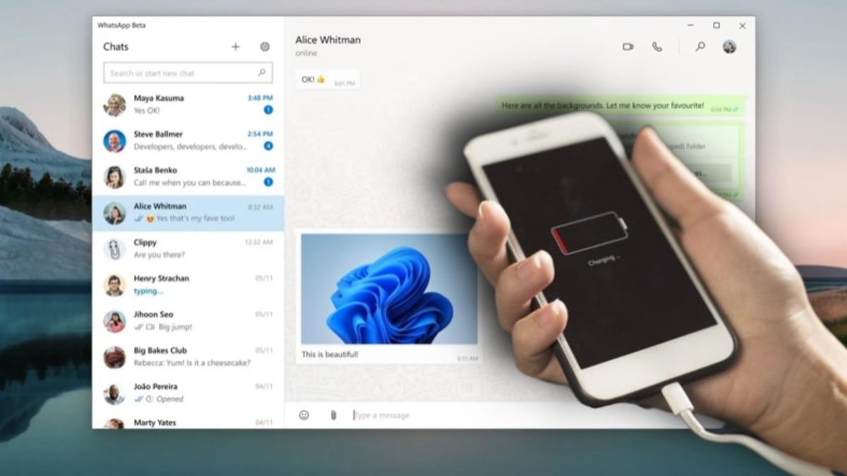Open the Steve Ballmer conversation
This screenshot has width=847, height=476.
pos(188,140)
